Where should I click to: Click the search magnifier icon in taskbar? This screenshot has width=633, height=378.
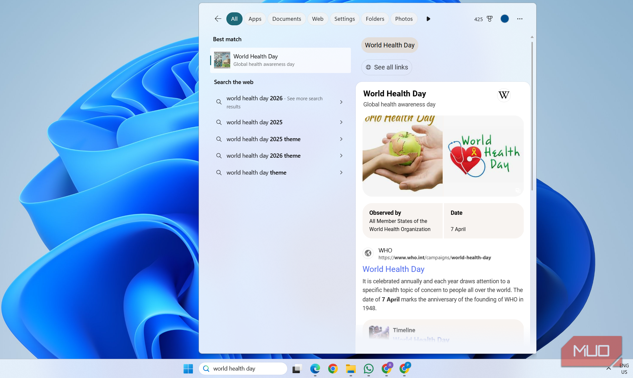(206, 369)
